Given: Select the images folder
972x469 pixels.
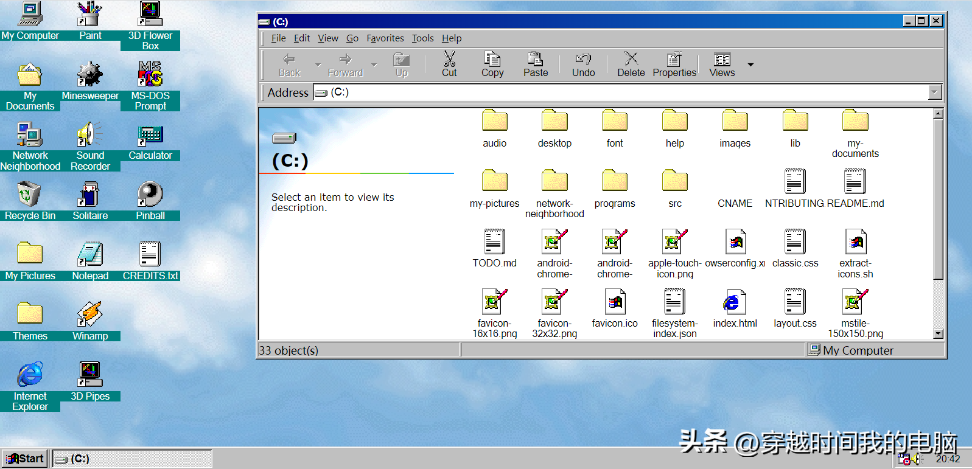Looking at the screenshot, I should click(735, 129).
